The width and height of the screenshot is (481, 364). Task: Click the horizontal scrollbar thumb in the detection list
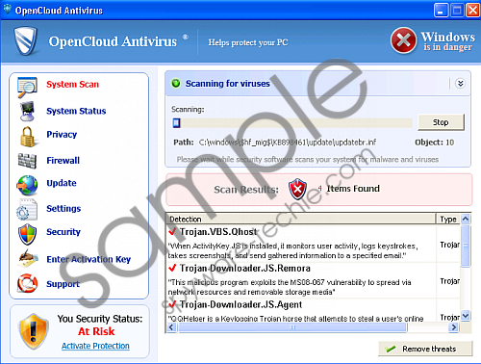coord(292,327)
